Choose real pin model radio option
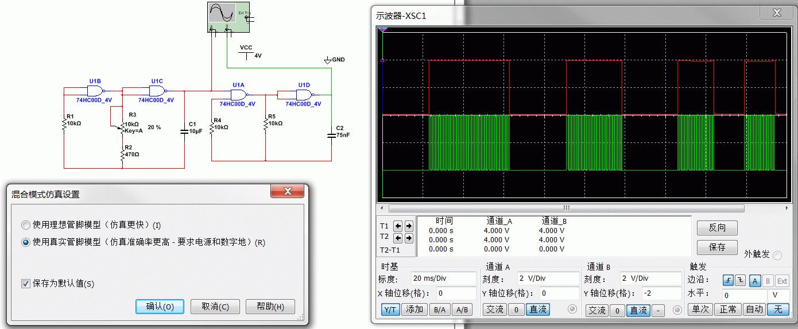798x329 pixels. pyautogui.click(x=25, y=242)
